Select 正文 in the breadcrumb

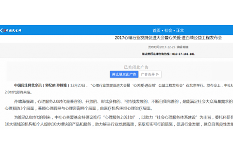coord(180,30)
